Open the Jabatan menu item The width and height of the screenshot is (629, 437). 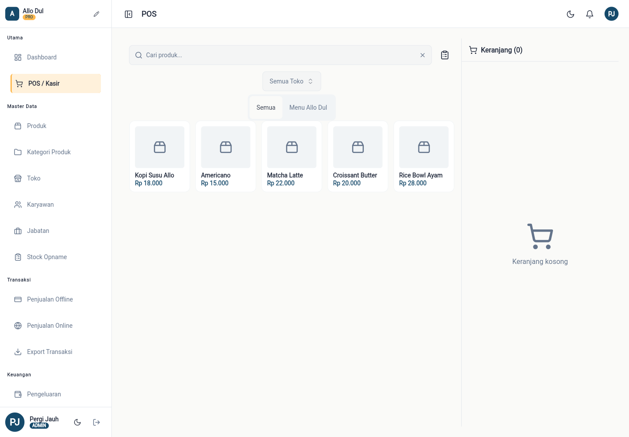pos(56,231)
